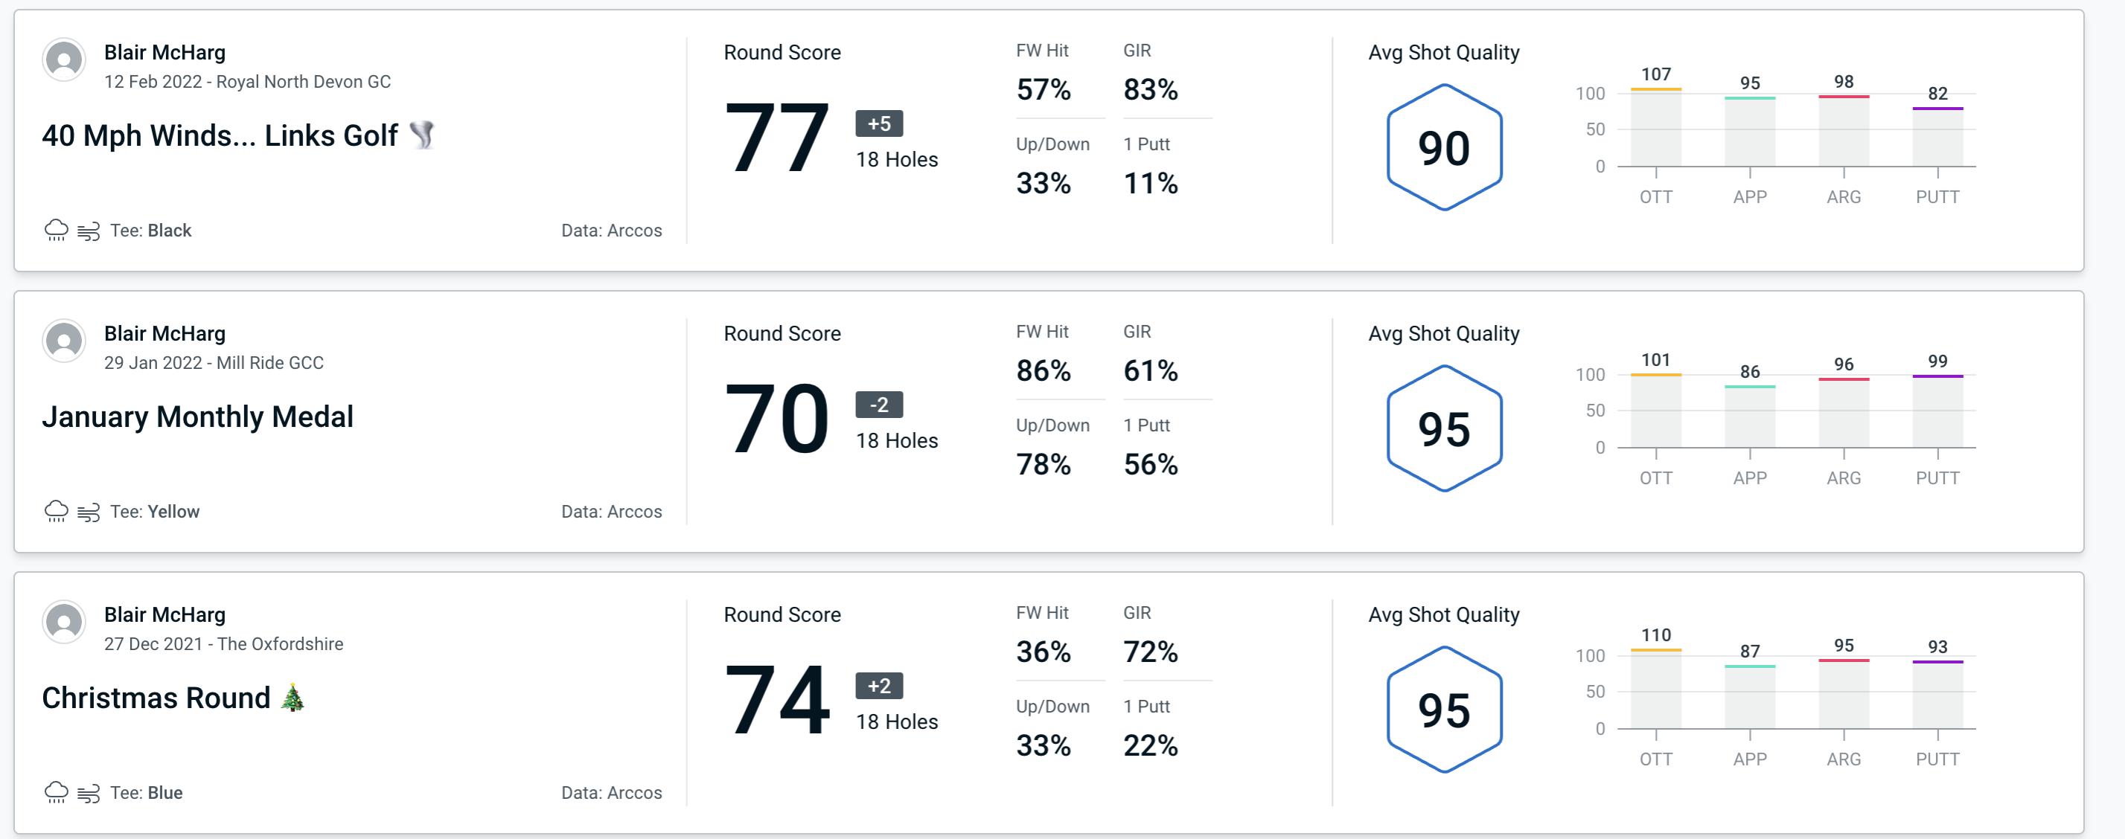2125x839 pixels.
Task: Click the bag/tee icon next to Black tee
Action: coord(88,228)
